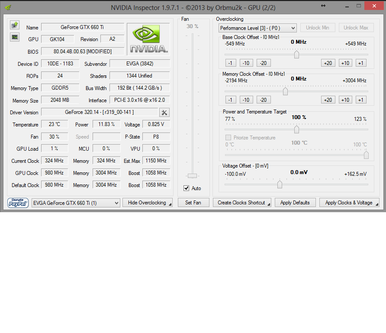
Task: Click the Est.Max value 1150 MHz
Action: click(156, 161)
